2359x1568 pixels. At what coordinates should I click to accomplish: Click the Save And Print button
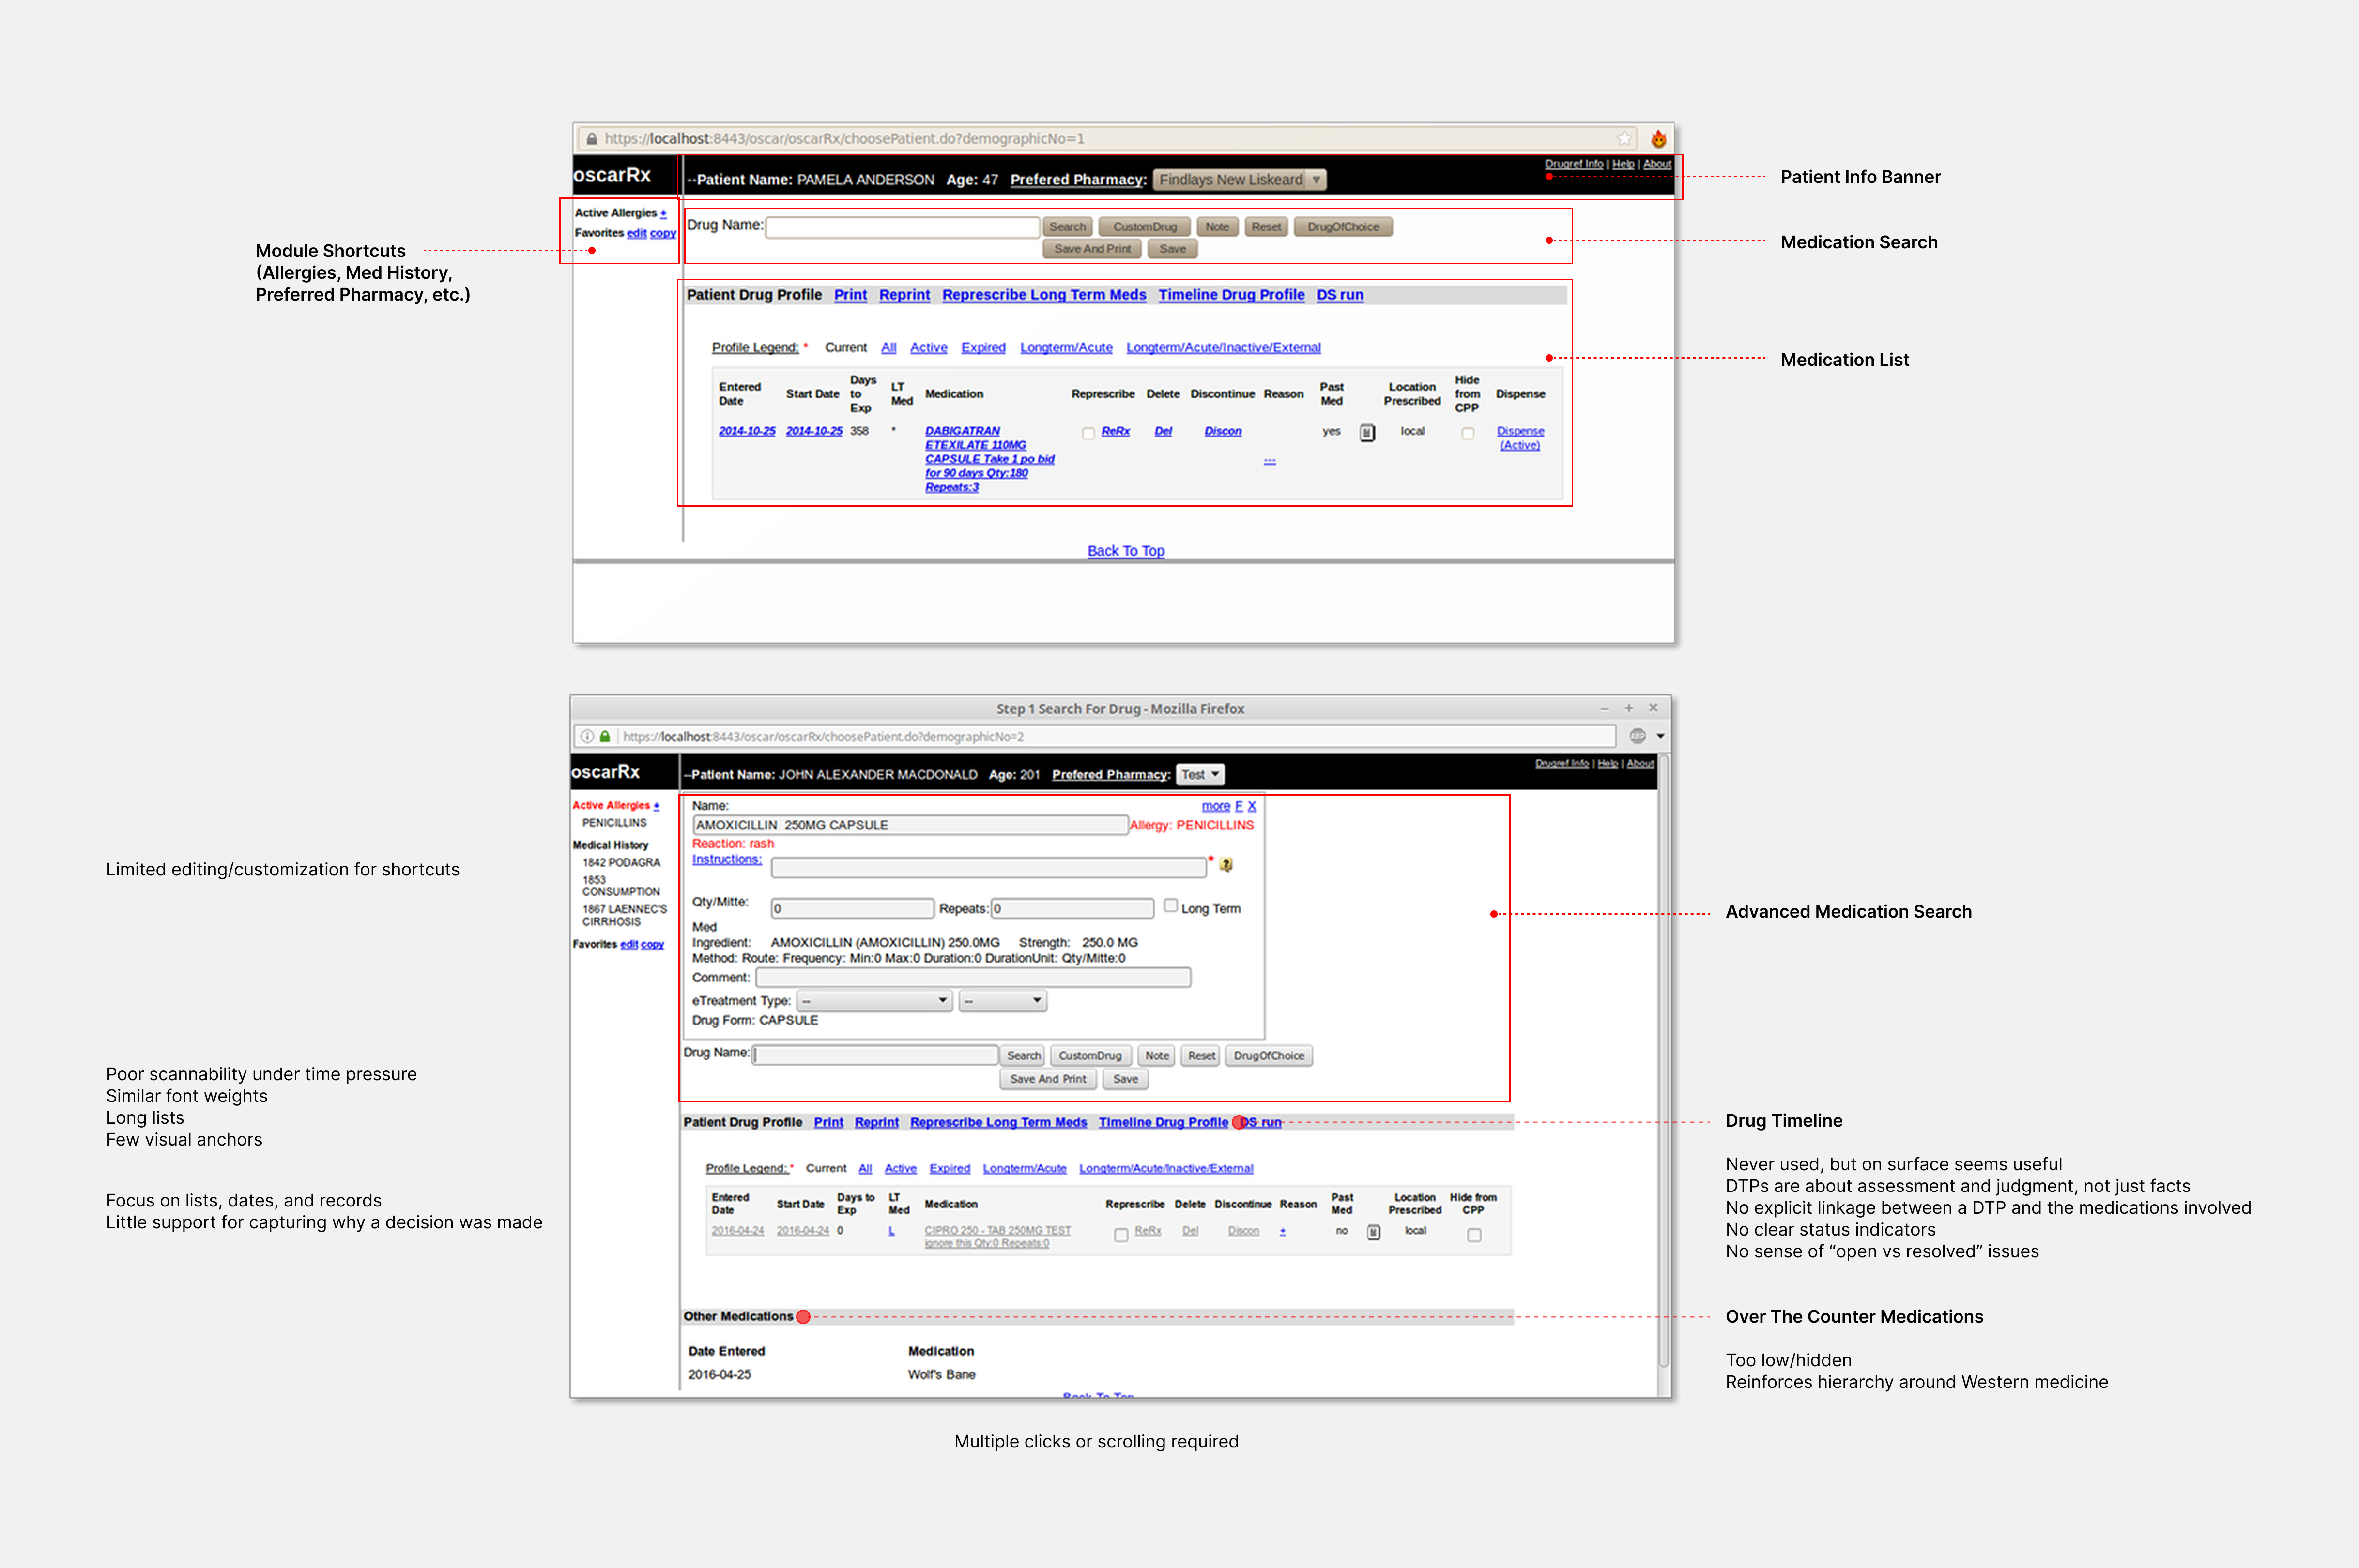point(1091,248)
